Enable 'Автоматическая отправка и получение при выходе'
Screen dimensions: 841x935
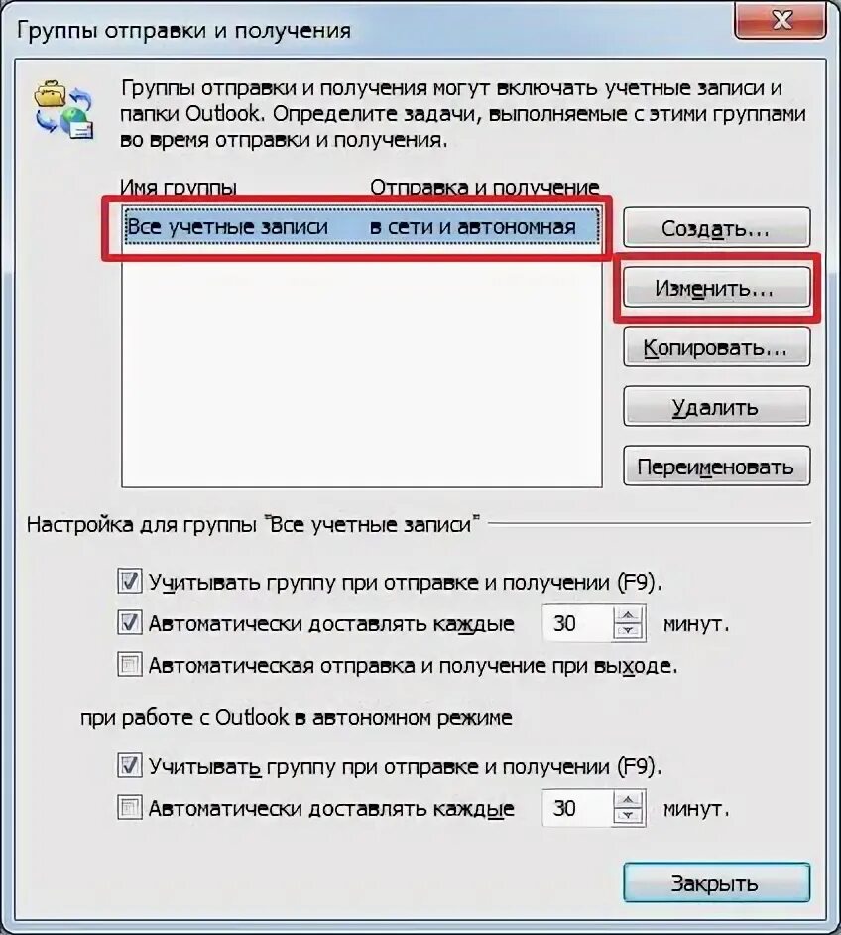tap(129, 664)
